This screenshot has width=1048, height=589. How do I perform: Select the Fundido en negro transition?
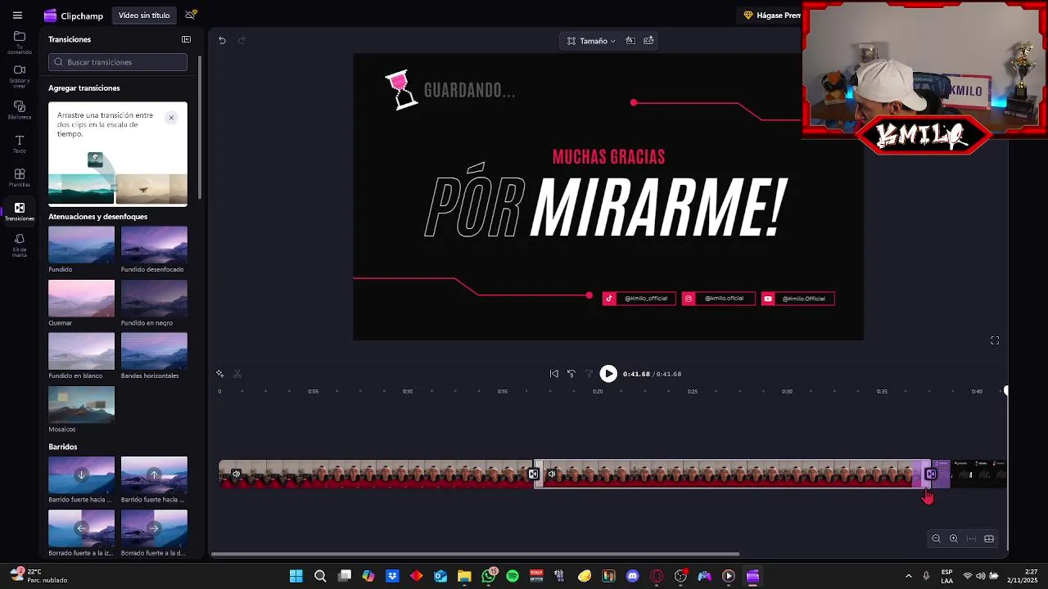(154, 298)
